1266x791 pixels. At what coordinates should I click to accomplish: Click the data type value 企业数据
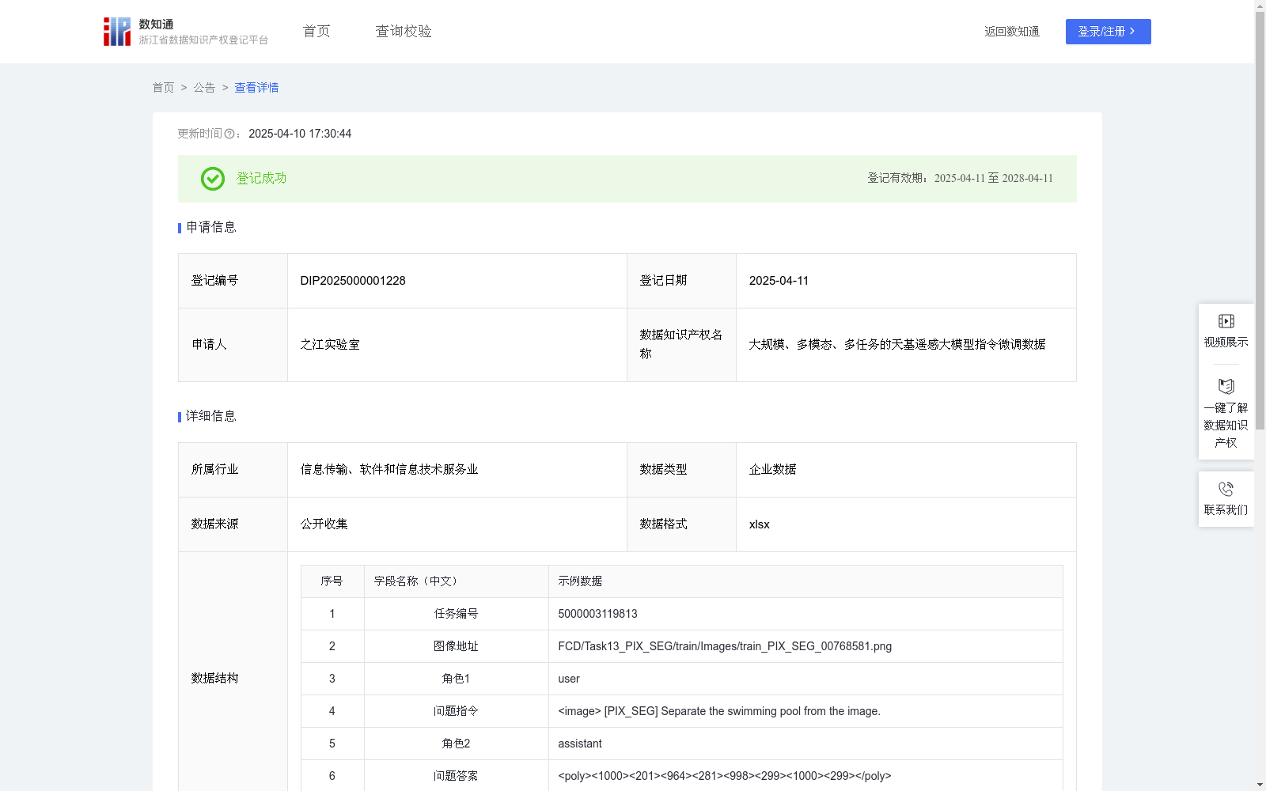coord(772,470)
